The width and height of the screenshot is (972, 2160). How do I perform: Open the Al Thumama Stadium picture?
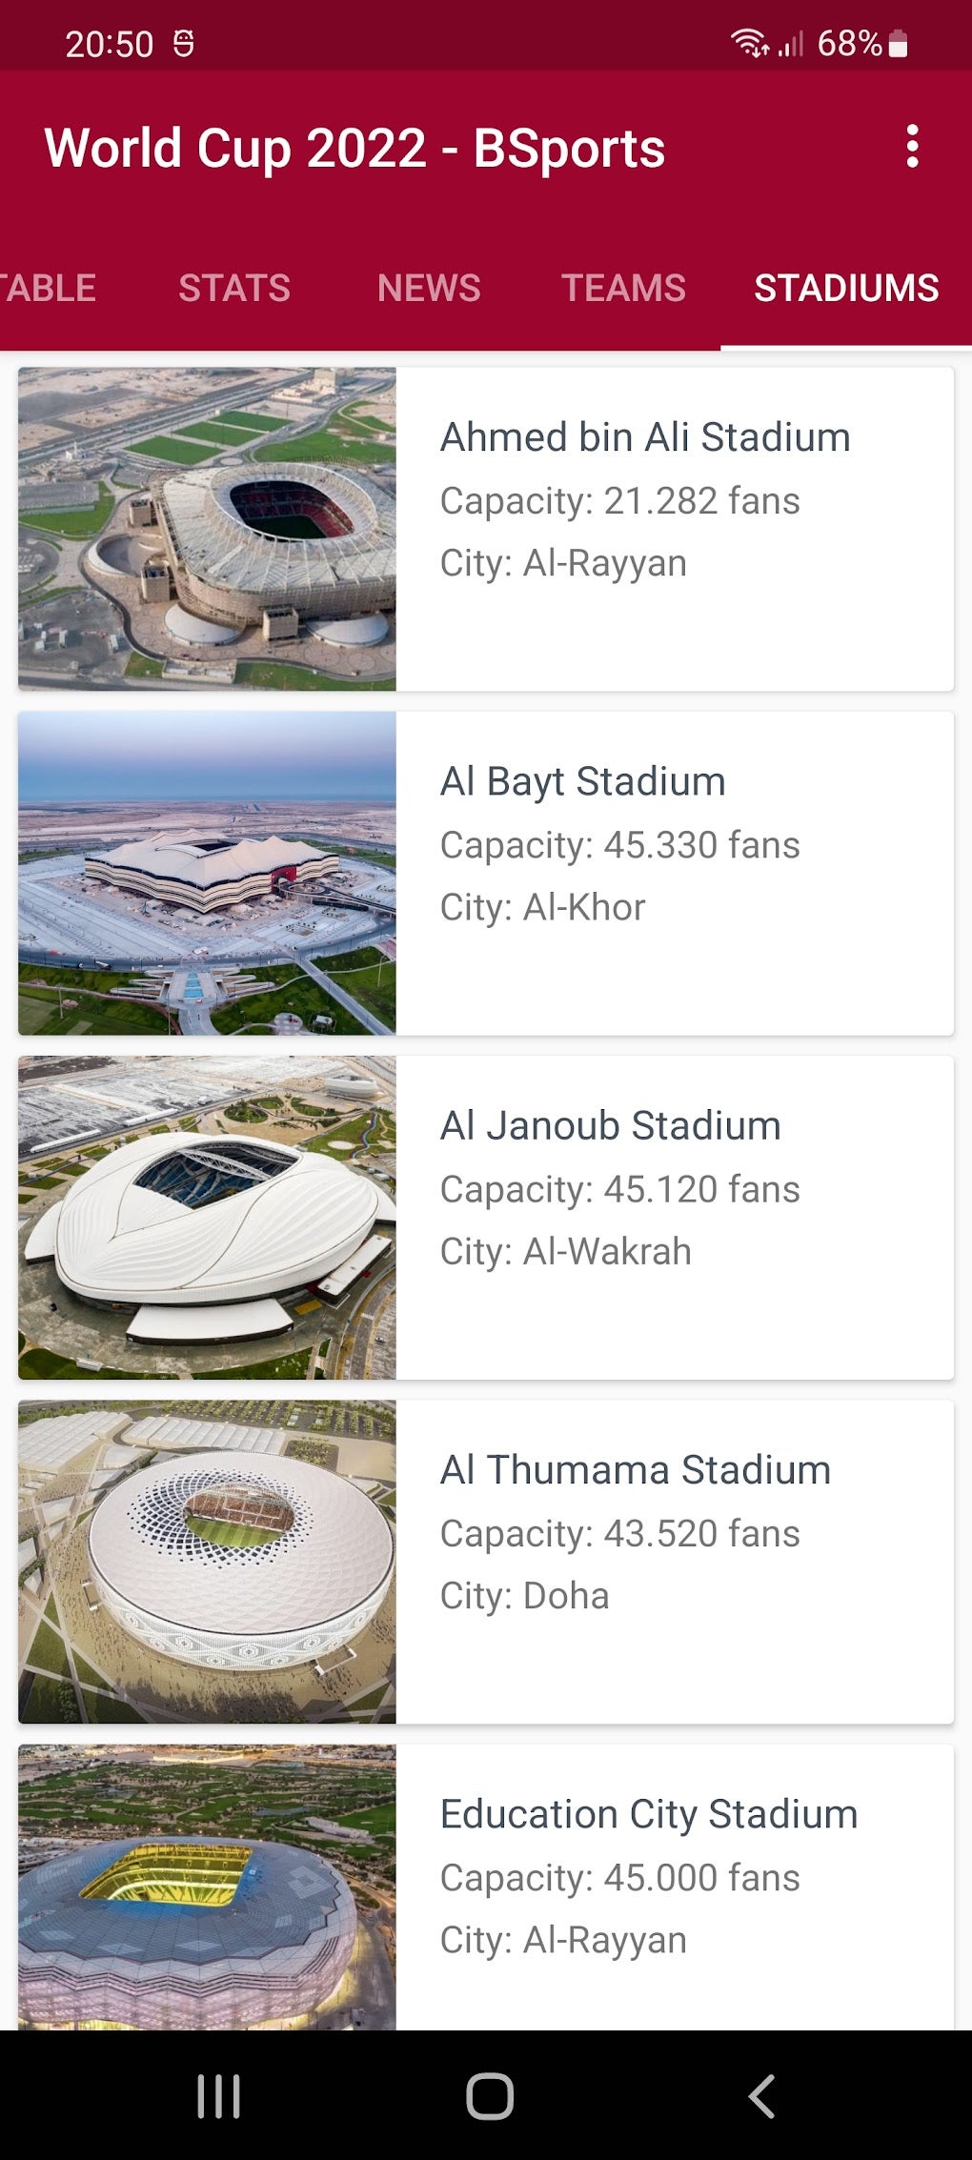coord(207,1561)
